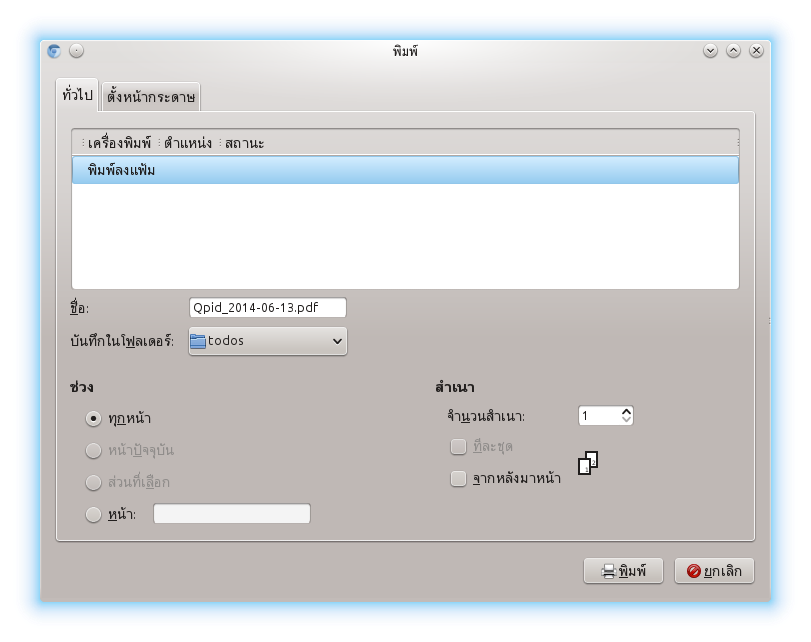The height and width of the screenshot is (642, 811).
Task: Click the file name field Qpid_2014-06-13.pdf
Action: pyautogui.click(x=268, y=308)
